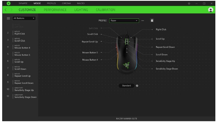217x122 pixels.
Task: Select Right Click in sidebar list
Action: pos(20,33)
